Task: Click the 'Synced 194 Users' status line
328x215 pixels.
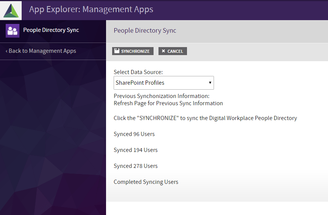Action: pos(136,150)
